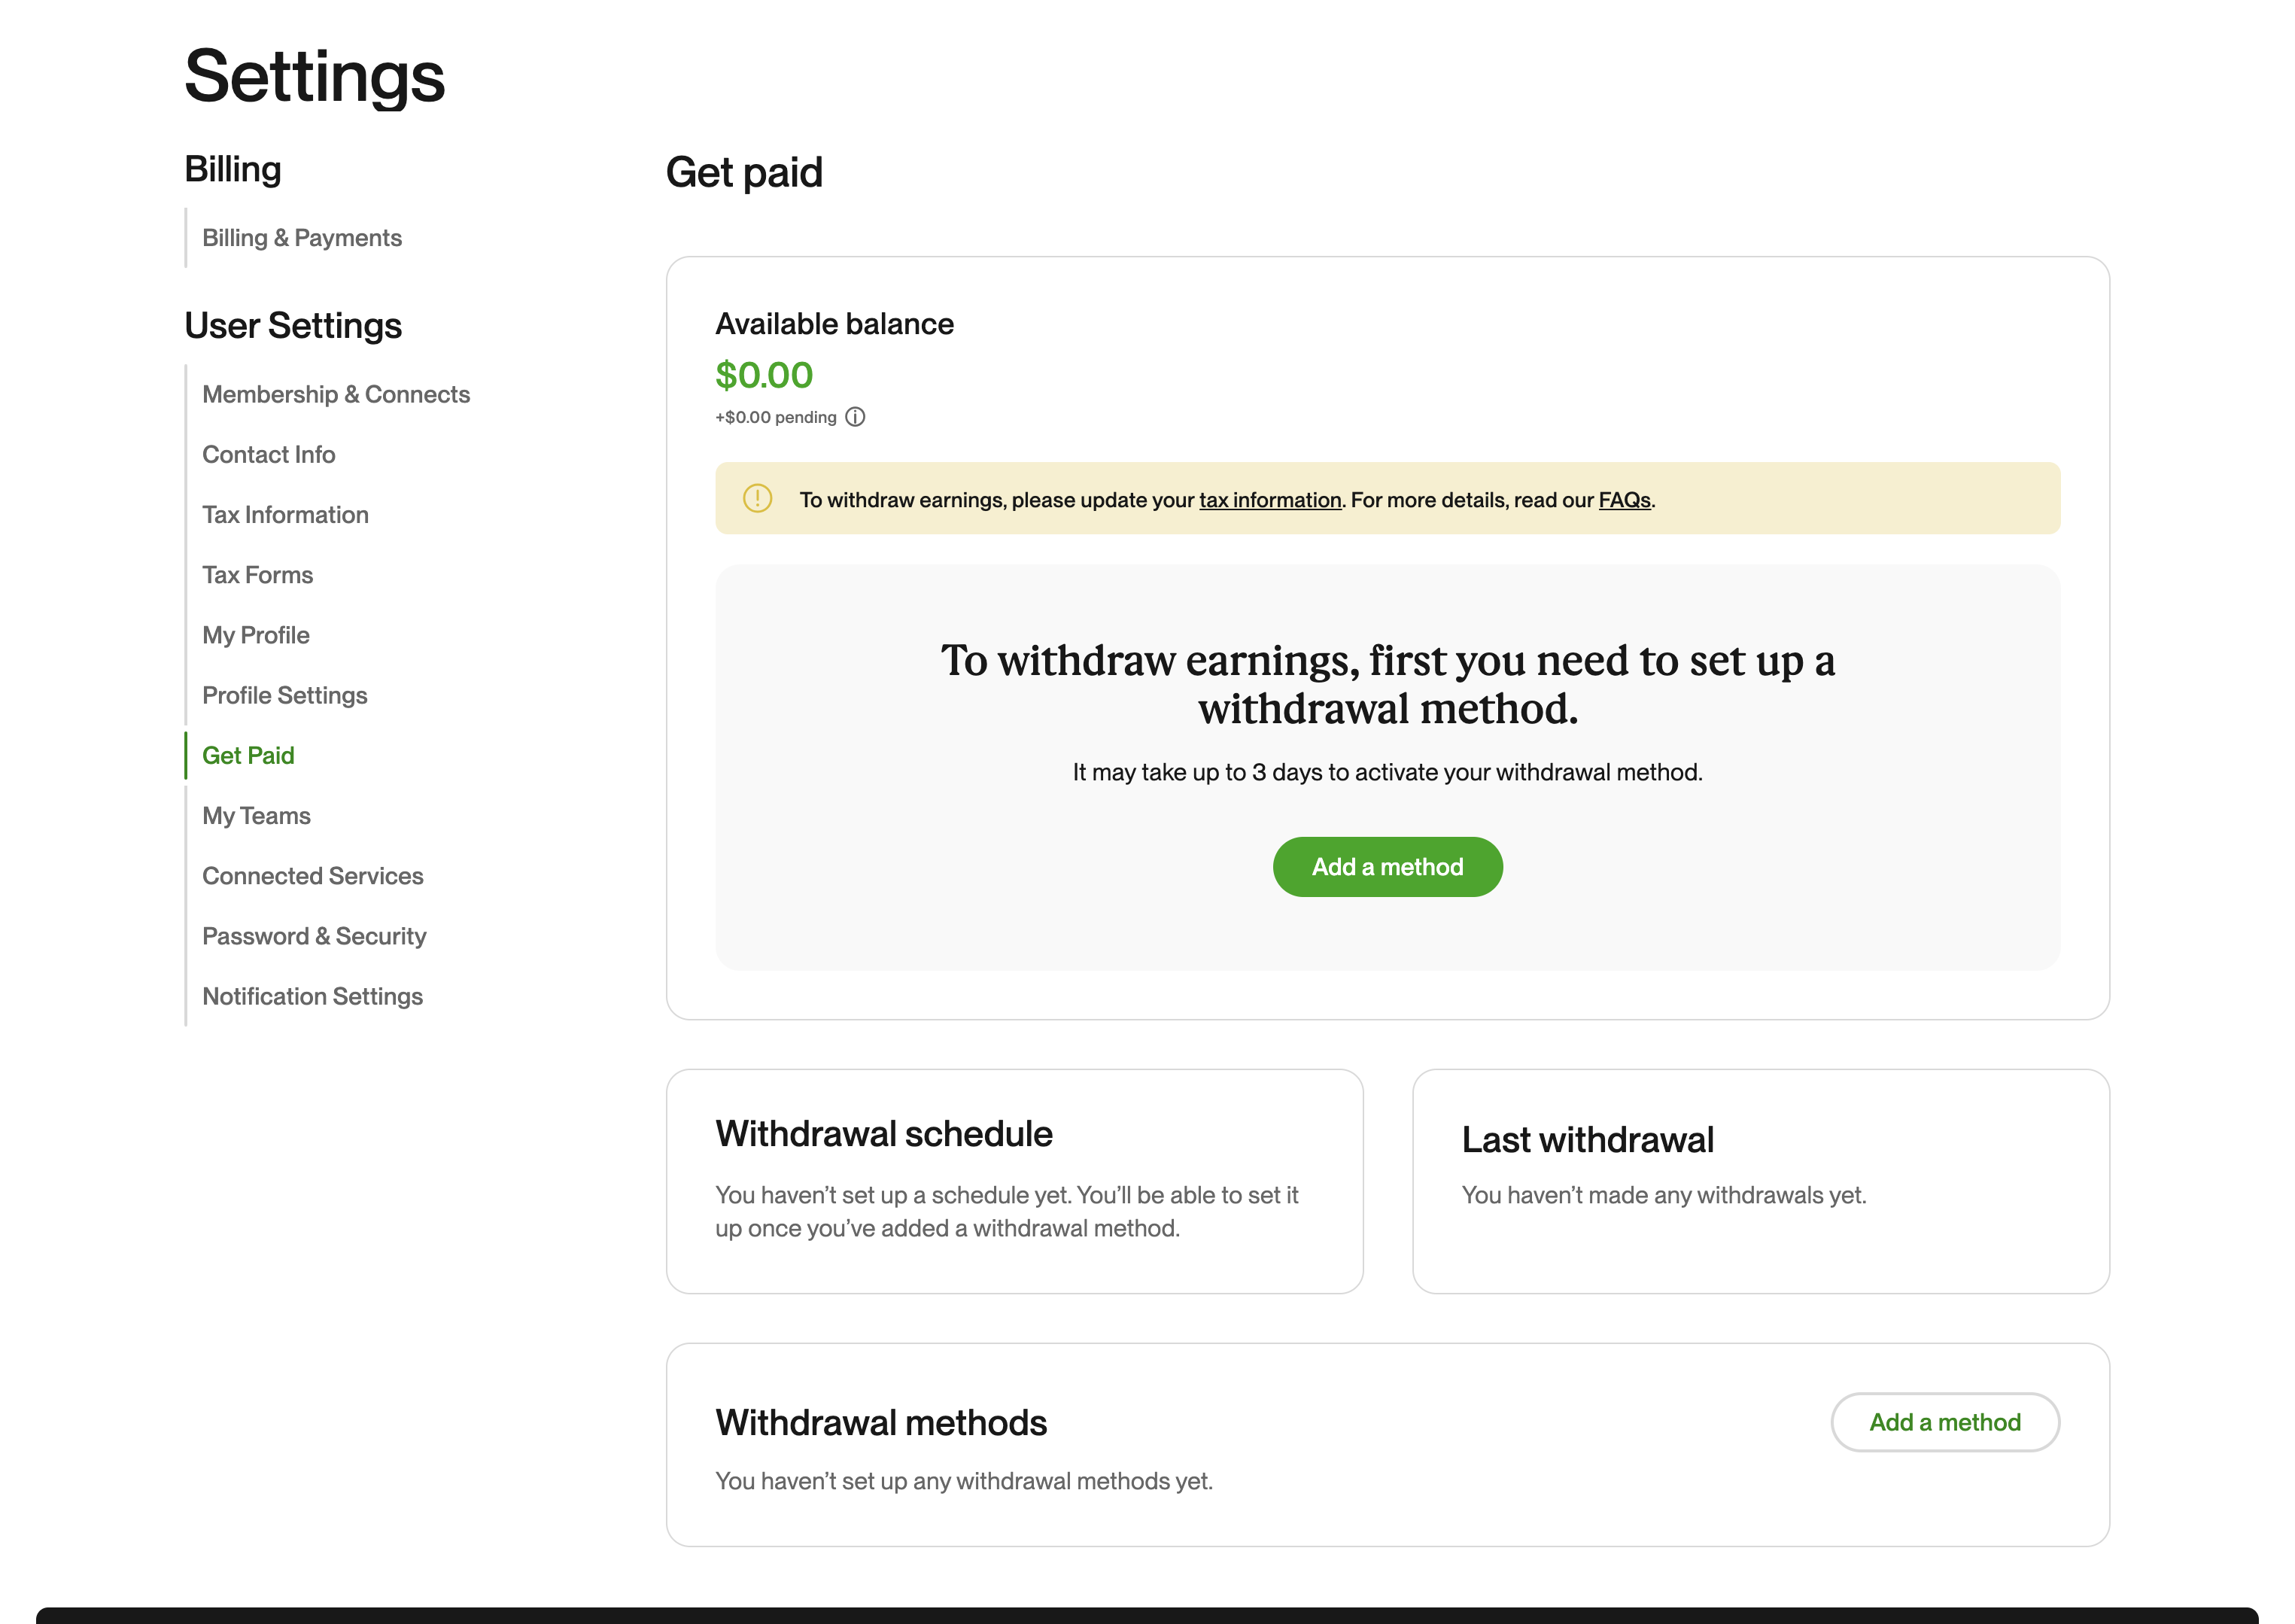Click the Billing section heading

click(233, 170)
